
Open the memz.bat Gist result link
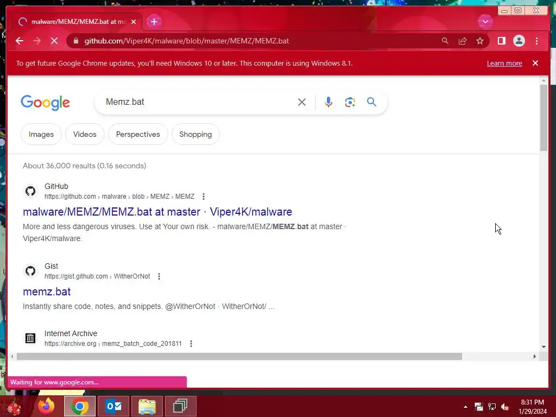pos(47,292)
